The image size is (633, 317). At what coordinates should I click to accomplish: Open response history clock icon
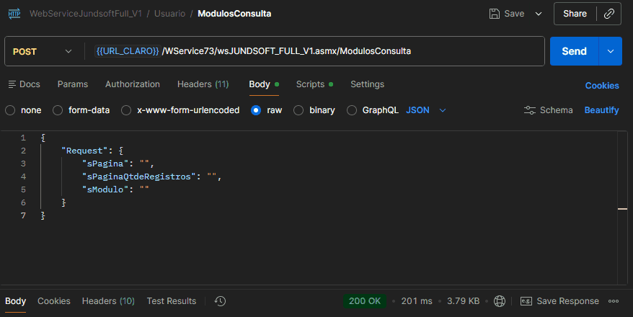[221, 301]
